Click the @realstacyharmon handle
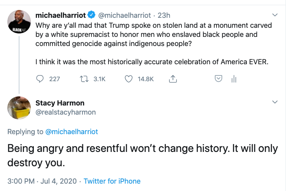Image resolution: width=286 pixels, height=191 pixels. tap(65, 112)
